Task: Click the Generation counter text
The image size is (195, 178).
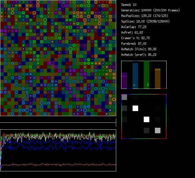Action: [150, 10]
